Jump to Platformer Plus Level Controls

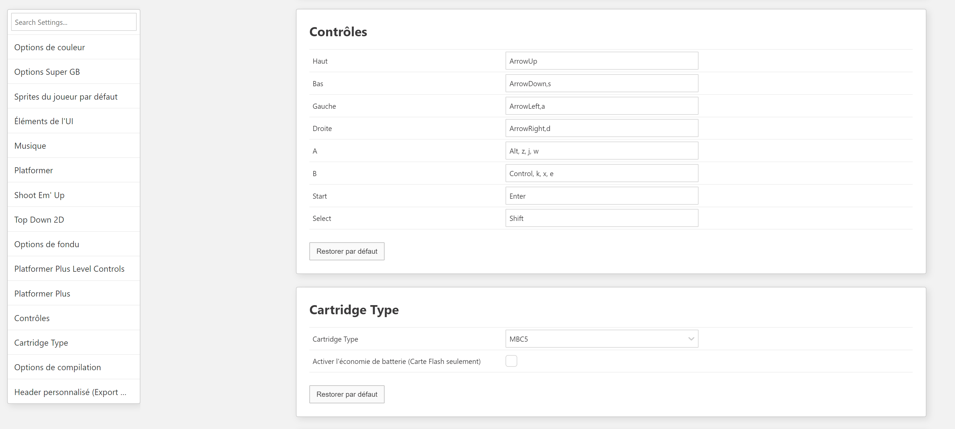click(69, 269)
